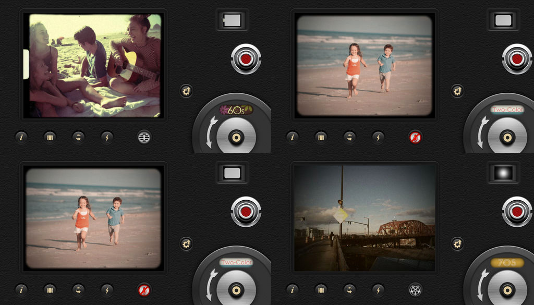
Task: Open film library in lower-left Two-Color panel
Action: (50, 290)
